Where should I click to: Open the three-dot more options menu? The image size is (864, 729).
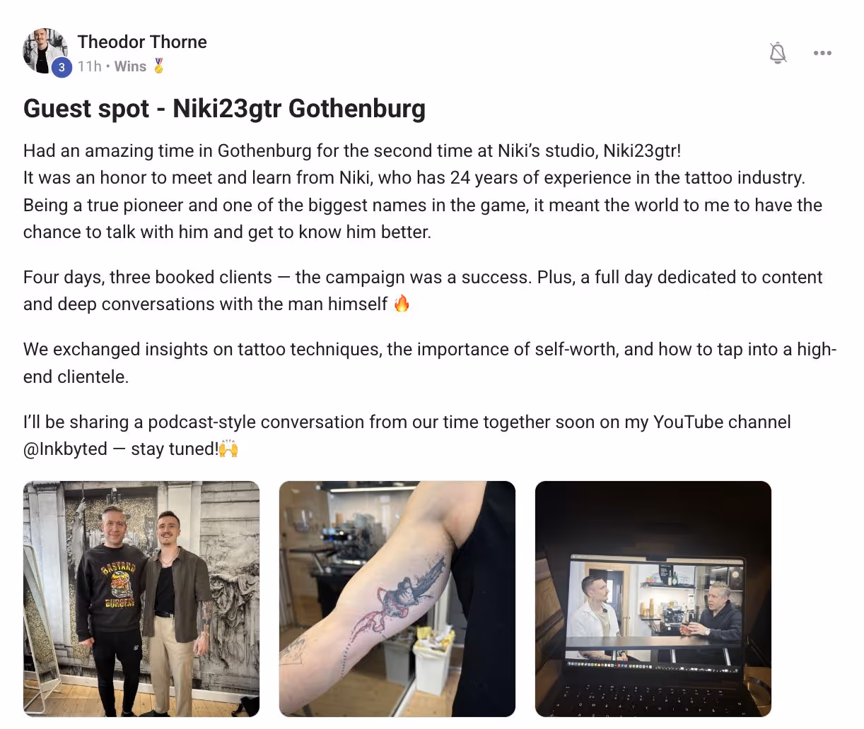tap(822, 53)
